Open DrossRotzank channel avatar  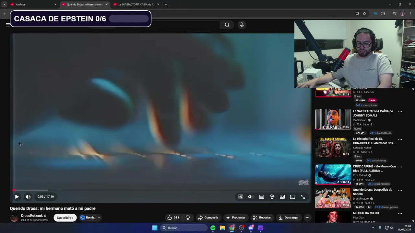pyautogui.click(x=14, y=217)
